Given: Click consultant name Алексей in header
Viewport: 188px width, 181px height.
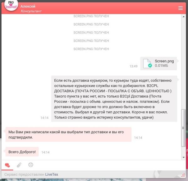Looking at the screenshot, I should pyautogui.click(x=28, y=6).
